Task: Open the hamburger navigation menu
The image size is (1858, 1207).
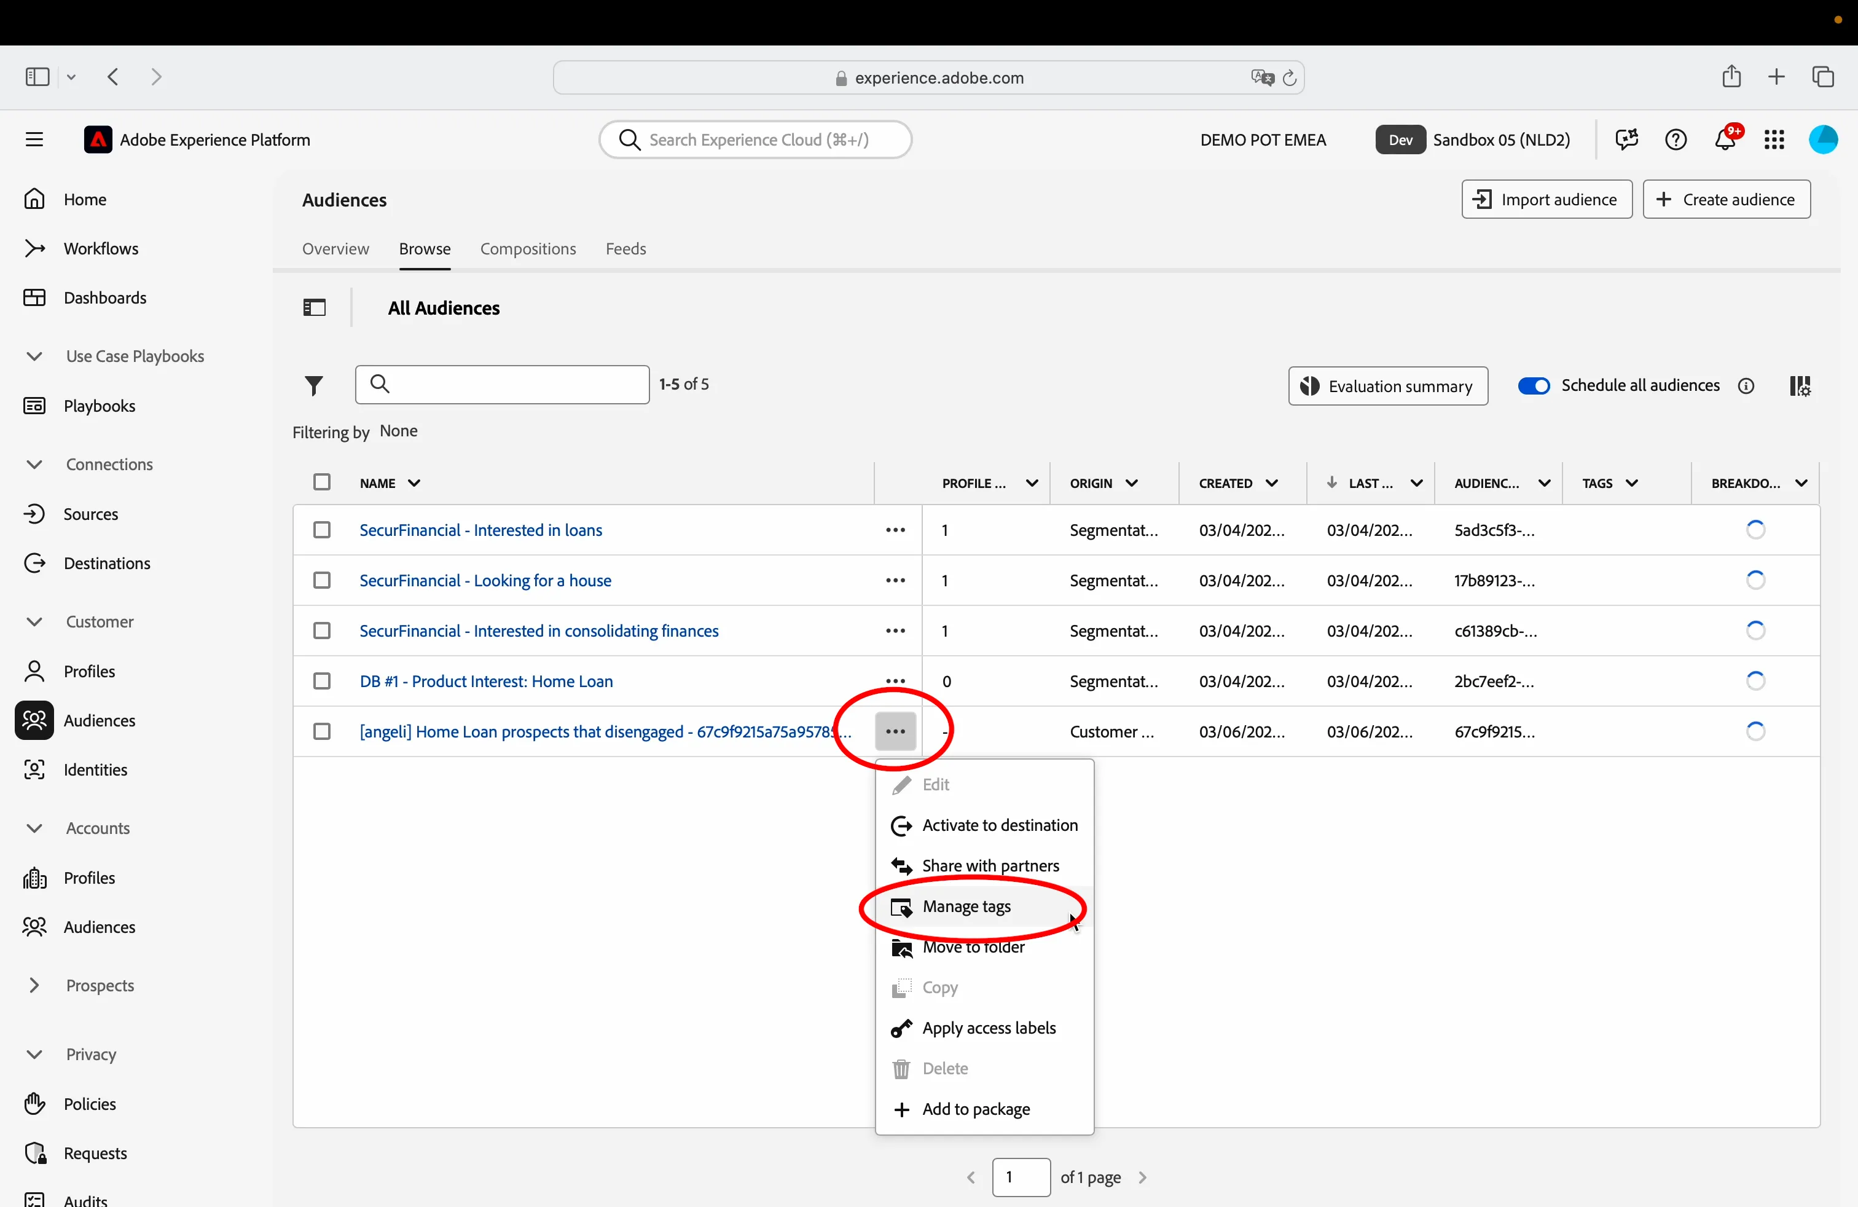Action: [x=34, y=140]
